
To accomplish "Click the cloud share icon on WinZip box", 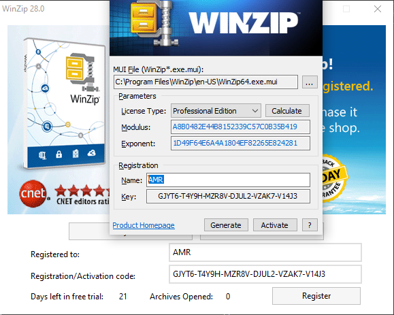I will click(91, 152).
